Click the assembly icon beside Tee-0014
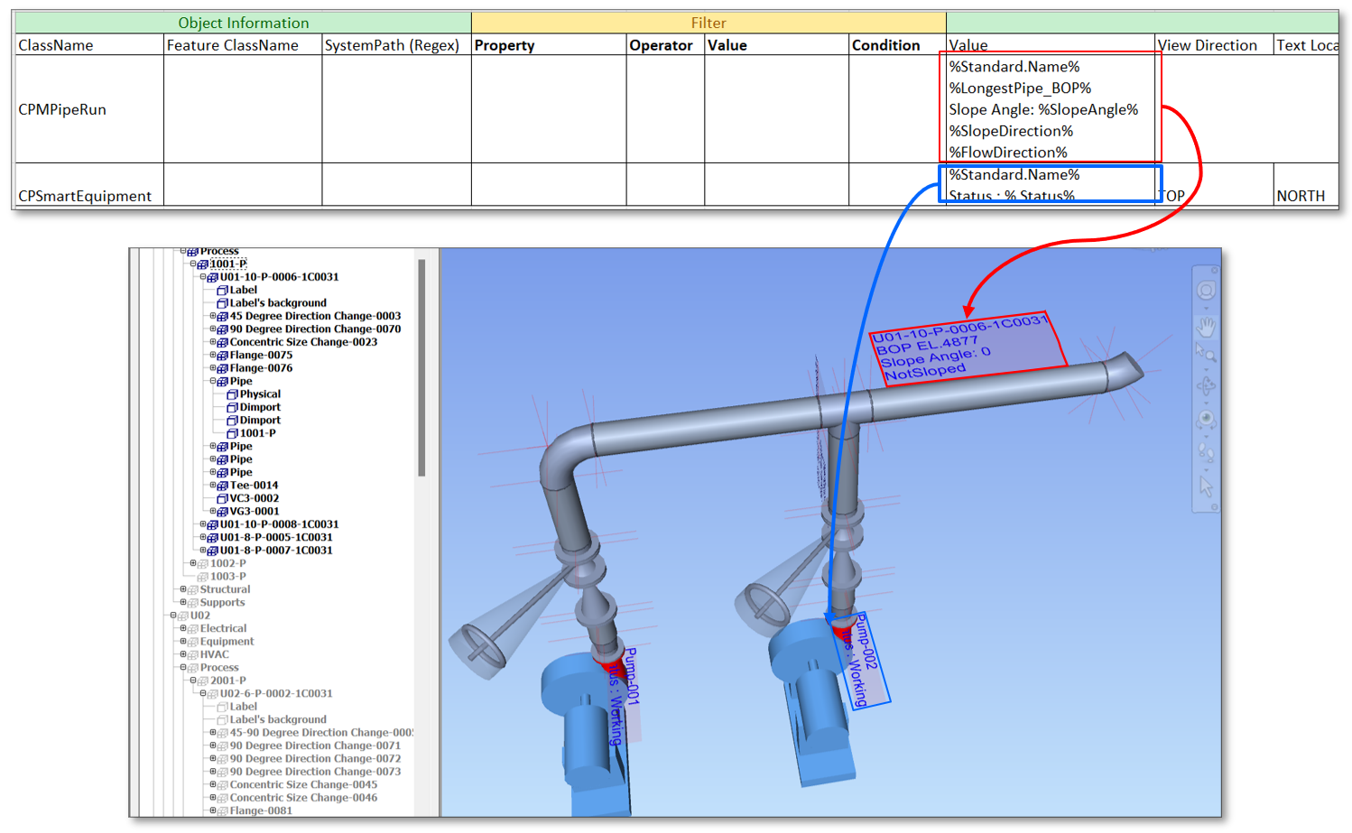Viewport: 1352px width, 833px height. click(221, 485)
